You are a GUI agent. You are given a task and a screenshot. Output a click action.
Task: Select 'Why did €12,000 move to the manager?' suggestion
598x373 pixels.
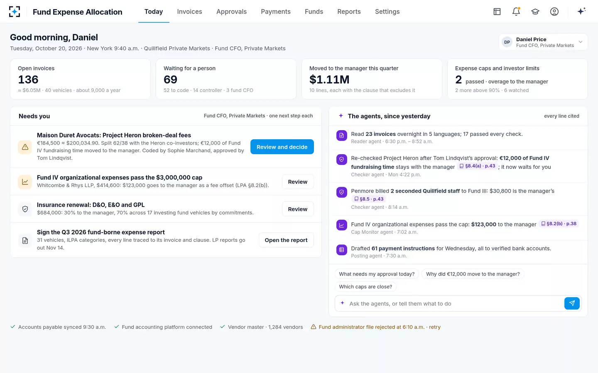click(473, 274)
